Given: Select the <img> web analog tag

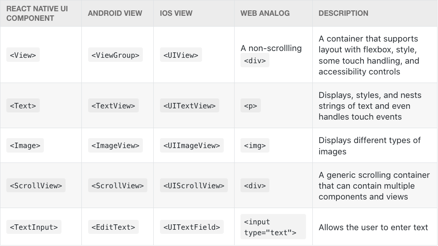Looking at the screenshot, I should (255, 145).
